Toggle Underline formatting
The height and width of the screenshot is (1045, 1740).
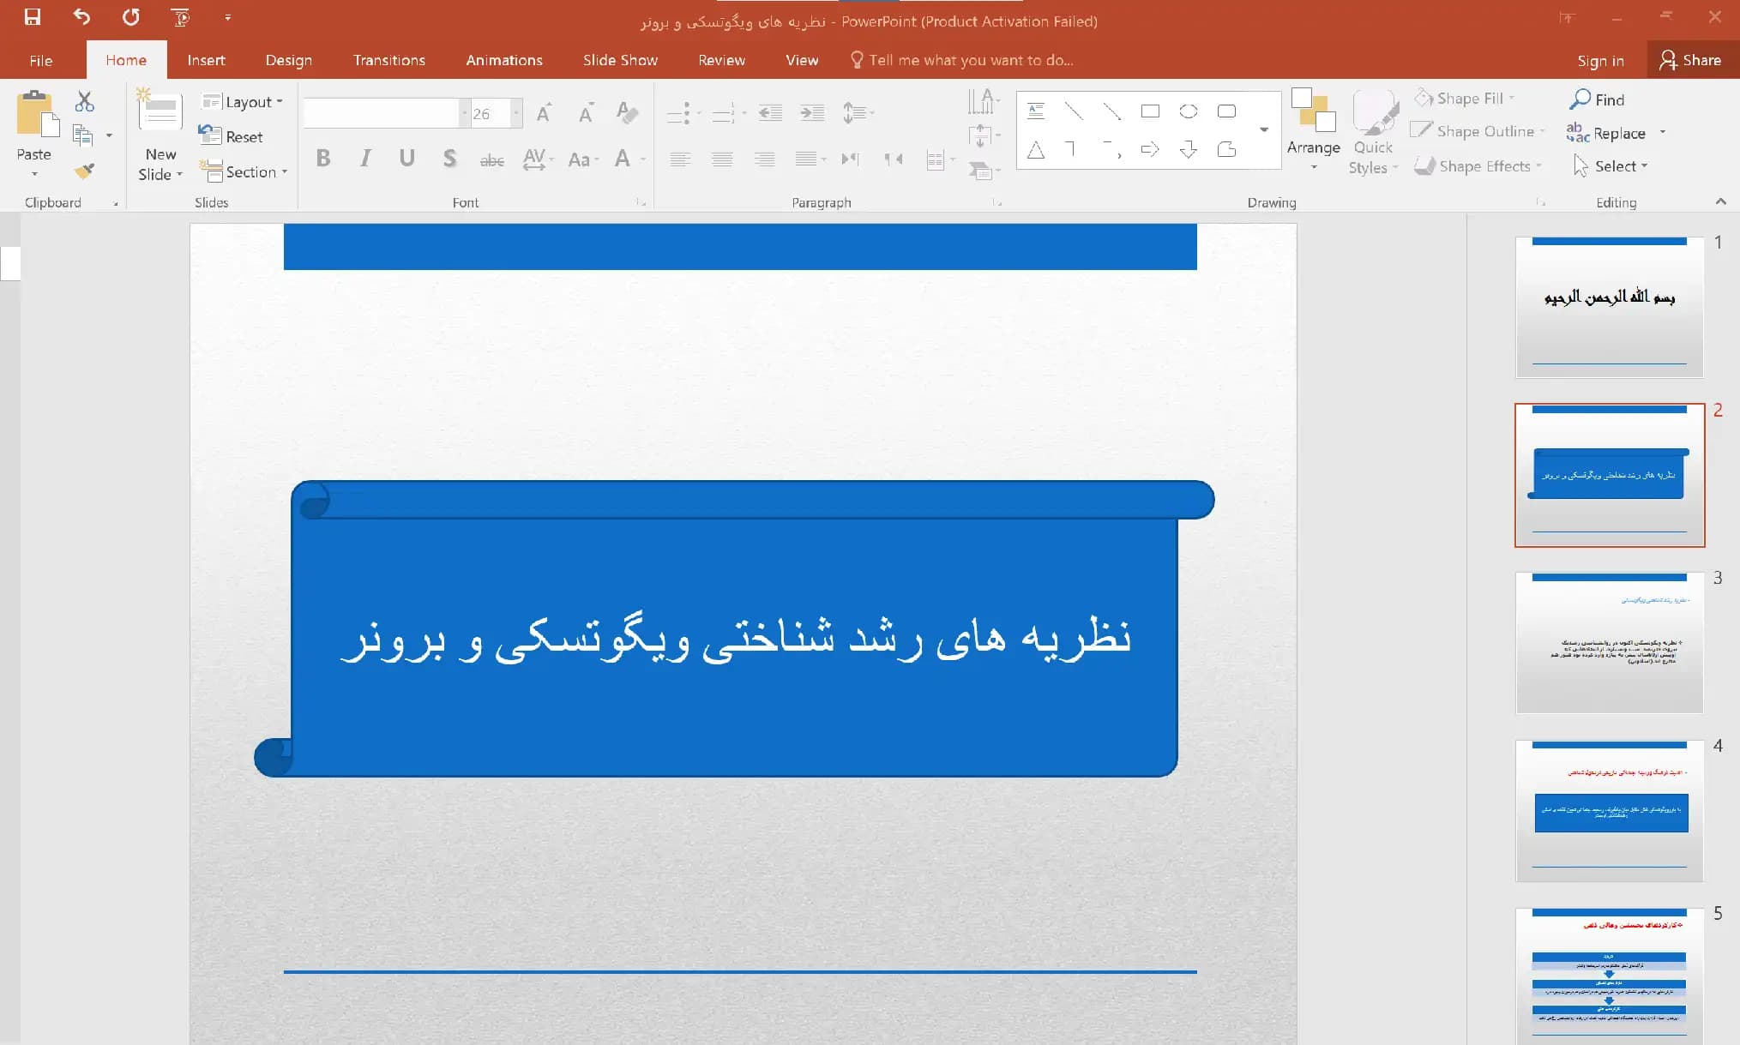pyautogui.click(x=406, y=158)
